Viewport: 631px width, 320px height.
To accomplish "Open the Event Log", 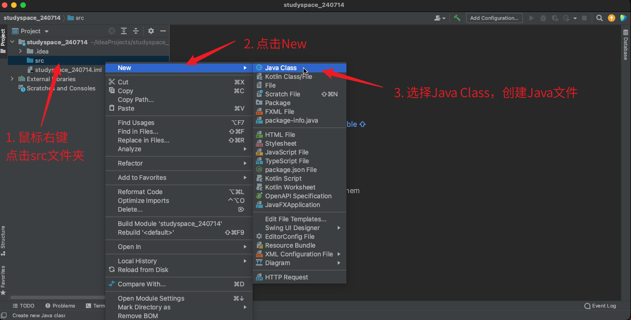I will coord(600,306).
